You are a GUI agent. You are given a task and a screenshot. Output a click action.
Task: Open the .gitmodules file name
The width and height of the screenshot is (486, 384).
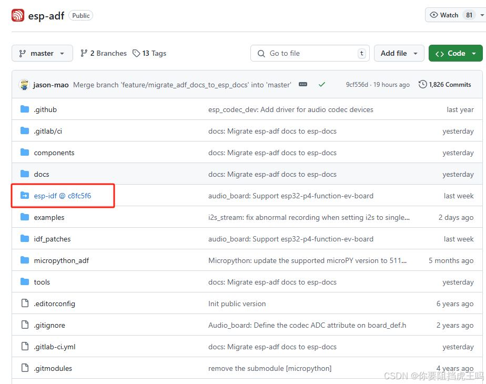click(53, 368)
